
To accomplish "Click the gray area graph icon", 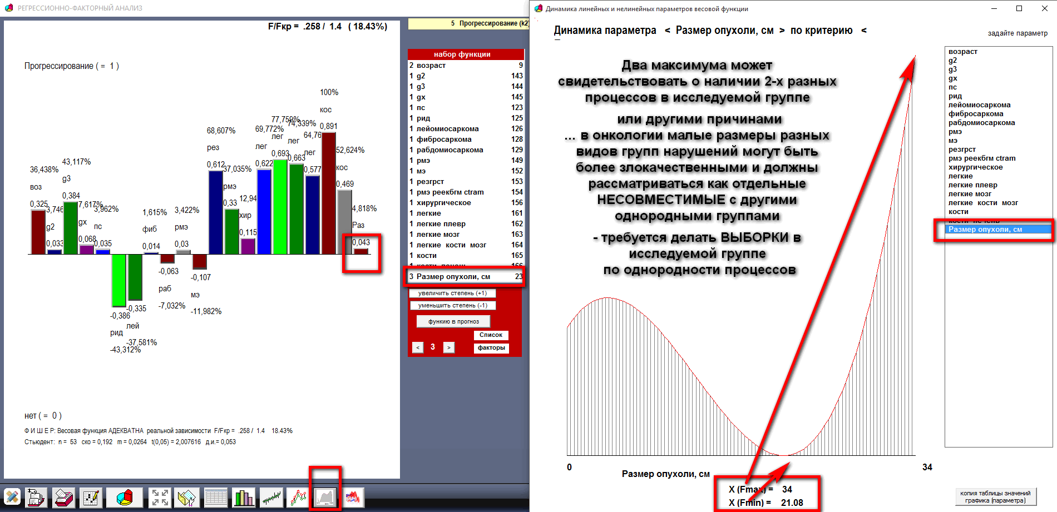I will click(x=325, y=497).
